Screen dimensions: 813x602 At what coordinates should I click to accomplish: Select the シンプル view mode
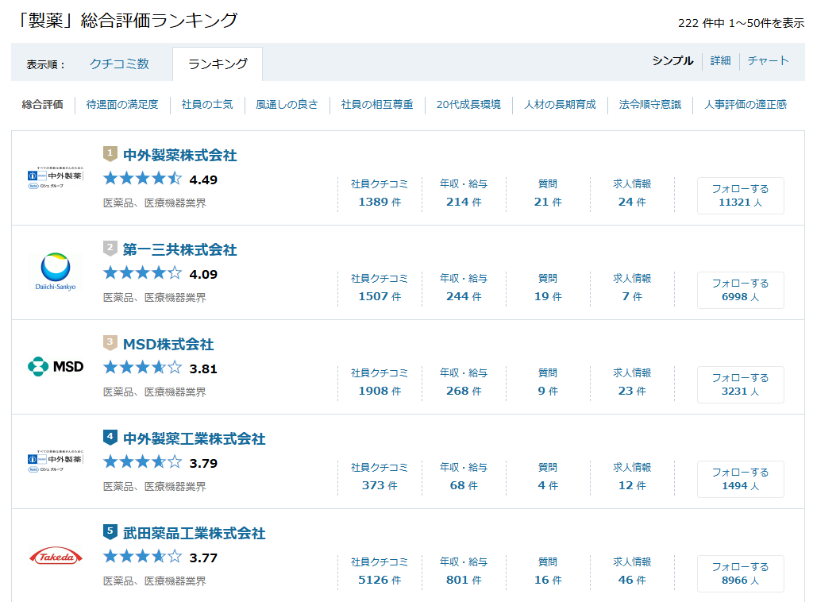(672, 60)
